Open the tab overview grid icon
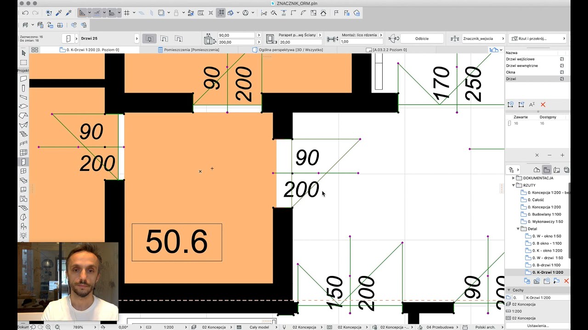The height and width of the screenshot is (330, 588). [x=34, y=49]
